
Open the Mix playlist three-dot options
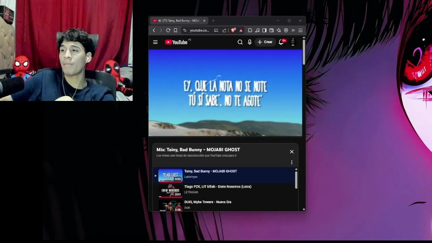point(292,162)
